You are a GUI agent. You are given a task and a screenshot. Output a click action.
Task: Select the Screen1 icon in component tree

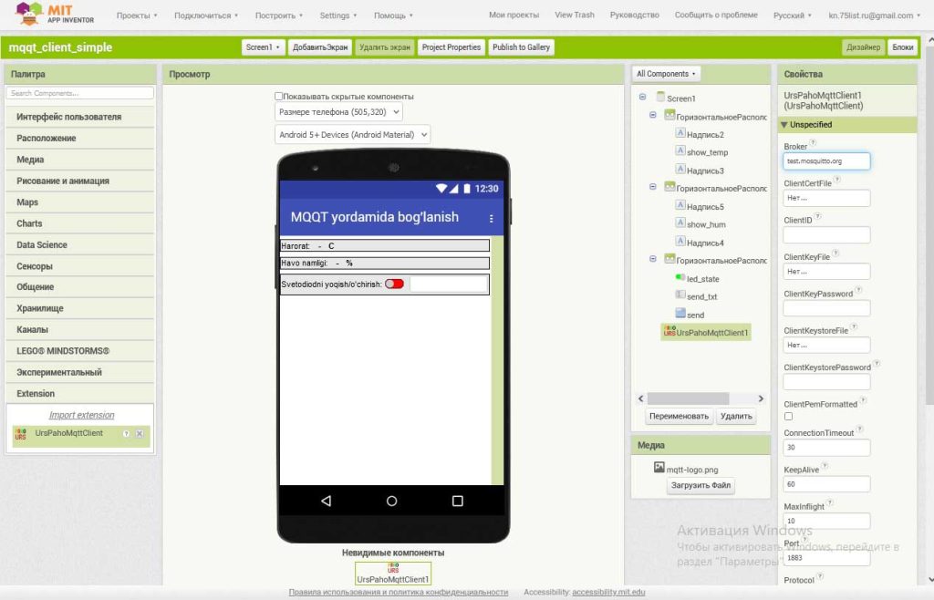pyautogui.click(x=660, y=98)
